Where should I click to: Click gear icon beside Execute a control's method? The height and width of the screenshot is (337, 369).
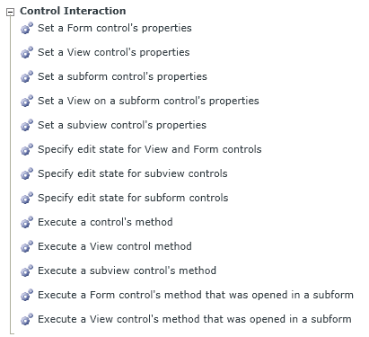(27, 222)
